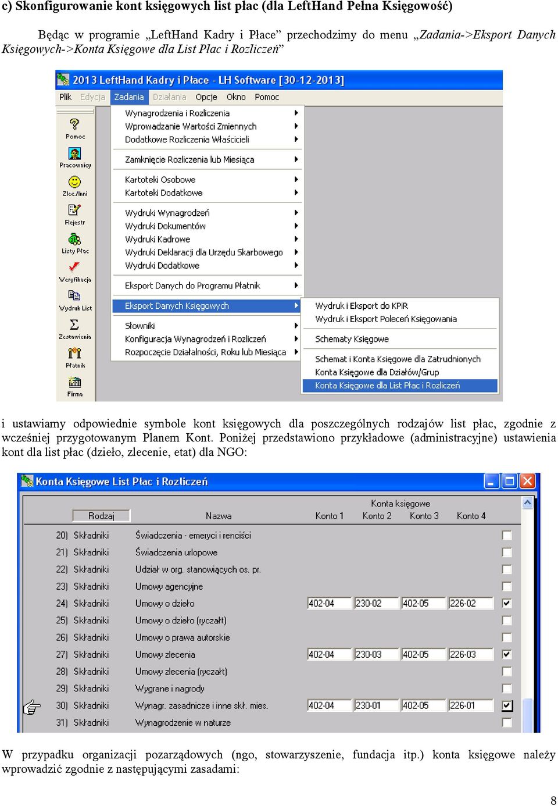Toggle checkbox for Świadczenia urlopowe
Image resolution: width=558 pixels, height=806 pixels.
tap(507, 552)
